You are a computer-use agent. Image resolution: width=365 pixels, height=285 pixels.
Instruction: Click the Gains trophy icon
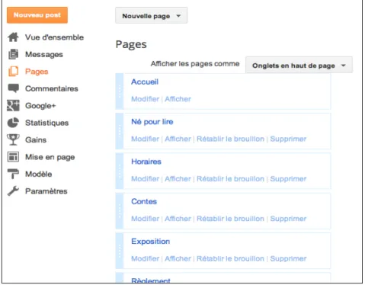(13, 139)
